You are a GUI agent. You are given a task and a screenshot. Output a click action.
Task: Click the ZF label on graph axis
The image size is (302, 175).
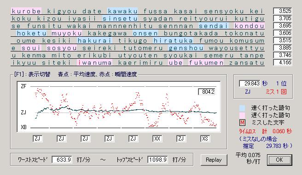pos(23,86)
